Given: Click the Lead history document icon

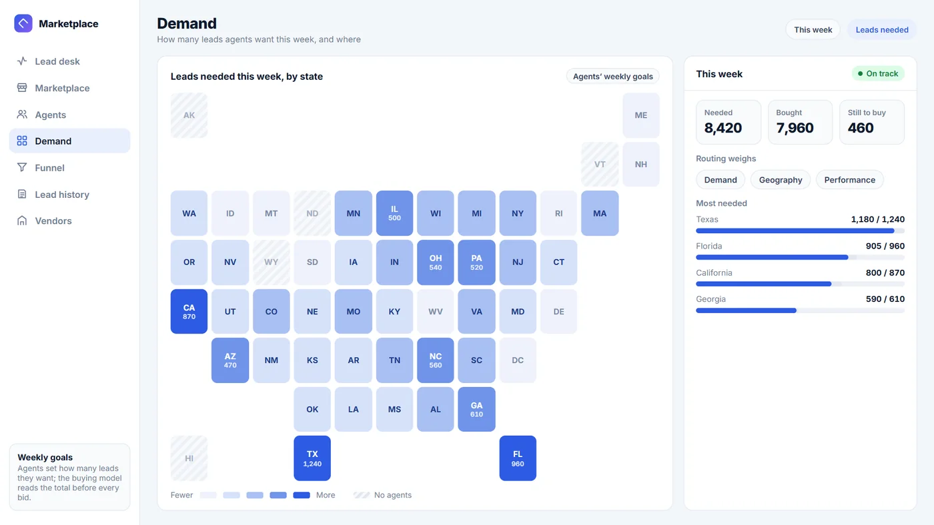Looking at the screenshot, I should pos(22,195).
